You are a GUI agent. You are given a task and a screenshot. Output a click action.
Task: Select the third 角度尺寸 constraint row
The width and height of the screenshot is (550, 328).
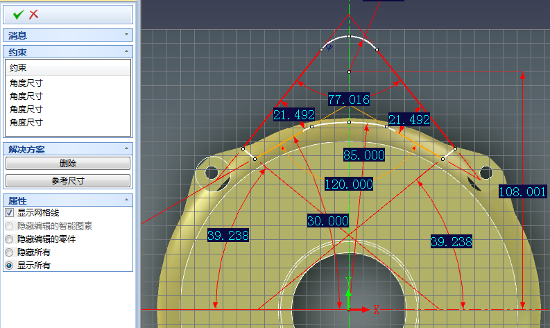point(68,110)
